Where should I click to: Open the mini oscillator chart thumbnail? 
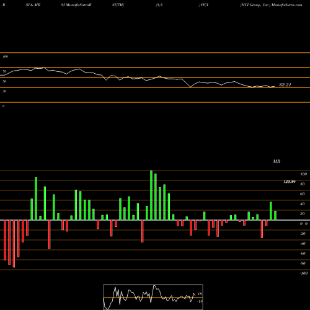[153, 297]
